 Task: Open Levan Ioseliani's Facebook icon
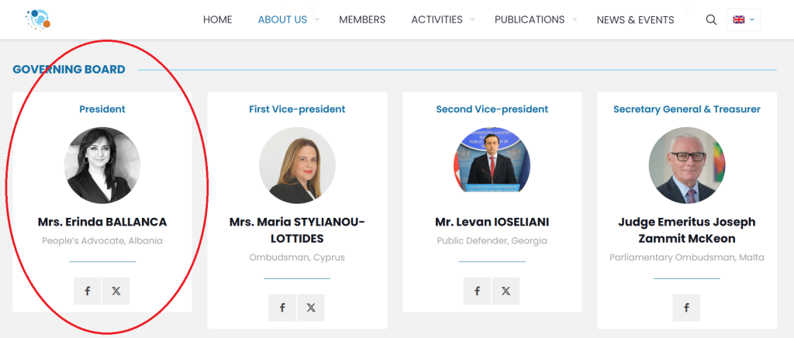pyautogui.click(x=477, y=291)
